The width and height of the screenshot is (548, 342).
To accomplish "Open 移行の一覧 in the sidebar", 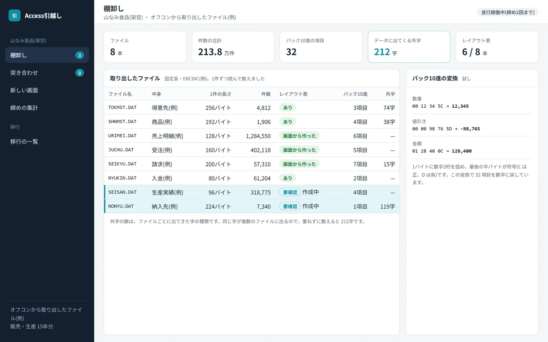I will (47, 141).
